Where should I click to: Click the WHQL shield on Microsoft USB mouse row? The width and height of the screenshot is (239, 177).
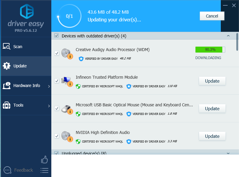point(78,114)
